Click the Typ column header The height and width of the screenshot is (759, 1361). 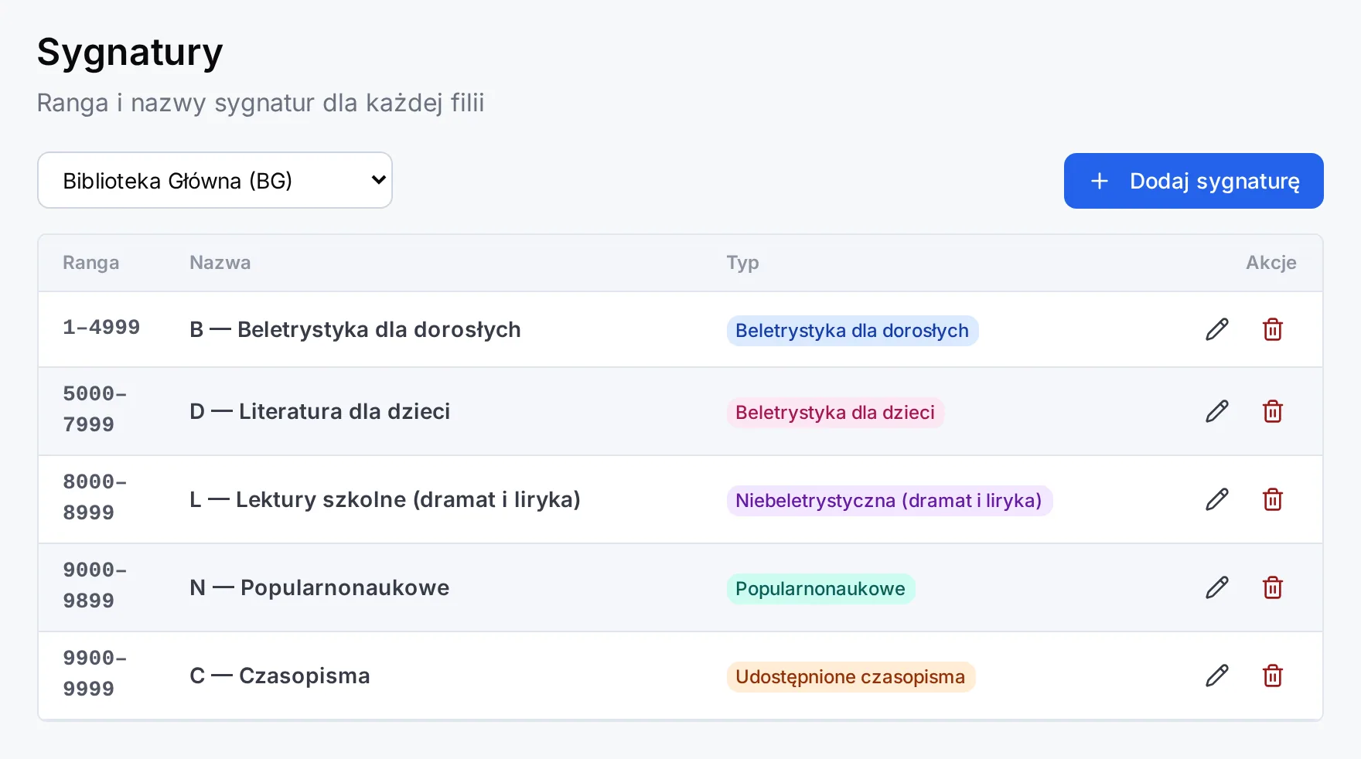point(742,264)
